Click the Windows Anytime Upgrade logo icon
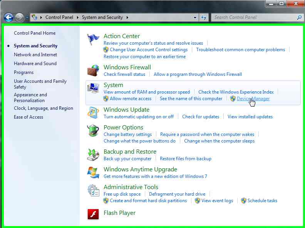Viewport: 305px width, 228px height. click(x=93, y=173)
